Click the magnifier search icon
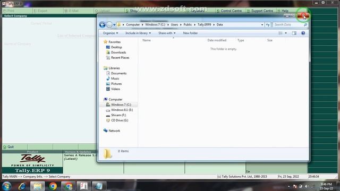340x191 pixels. coord(305,25)
